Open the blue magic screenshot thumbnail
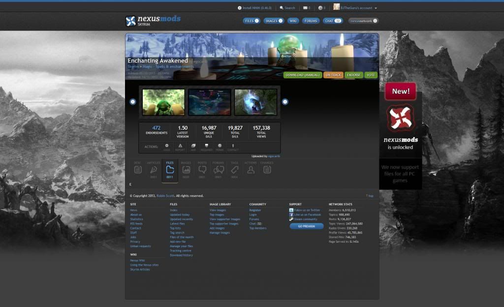 click(255, 102)
